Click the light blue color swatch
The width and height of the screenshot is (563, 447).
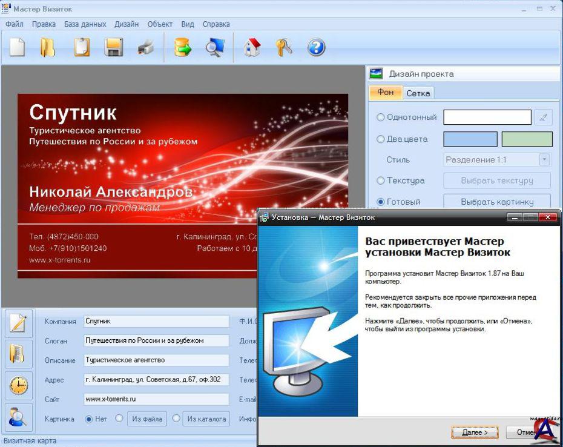click(x=470, y=139)
